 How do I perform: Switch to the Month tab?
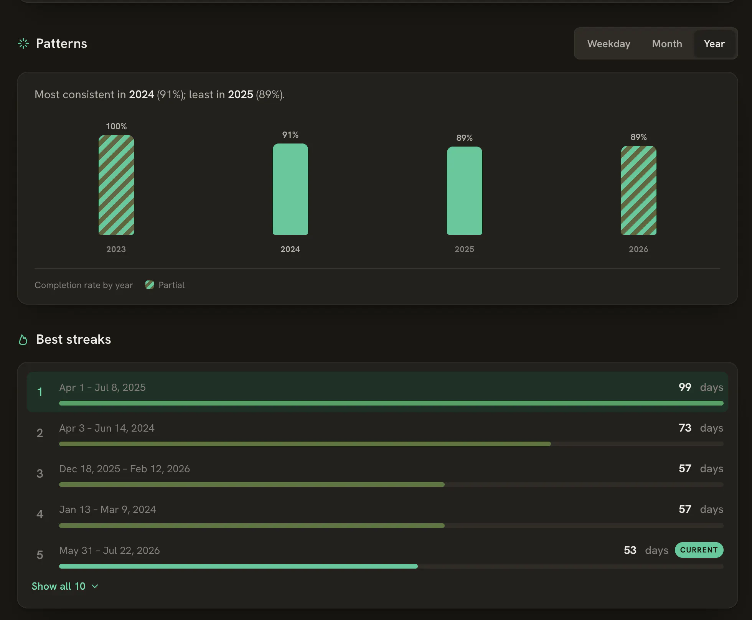(x=667, y=43)
